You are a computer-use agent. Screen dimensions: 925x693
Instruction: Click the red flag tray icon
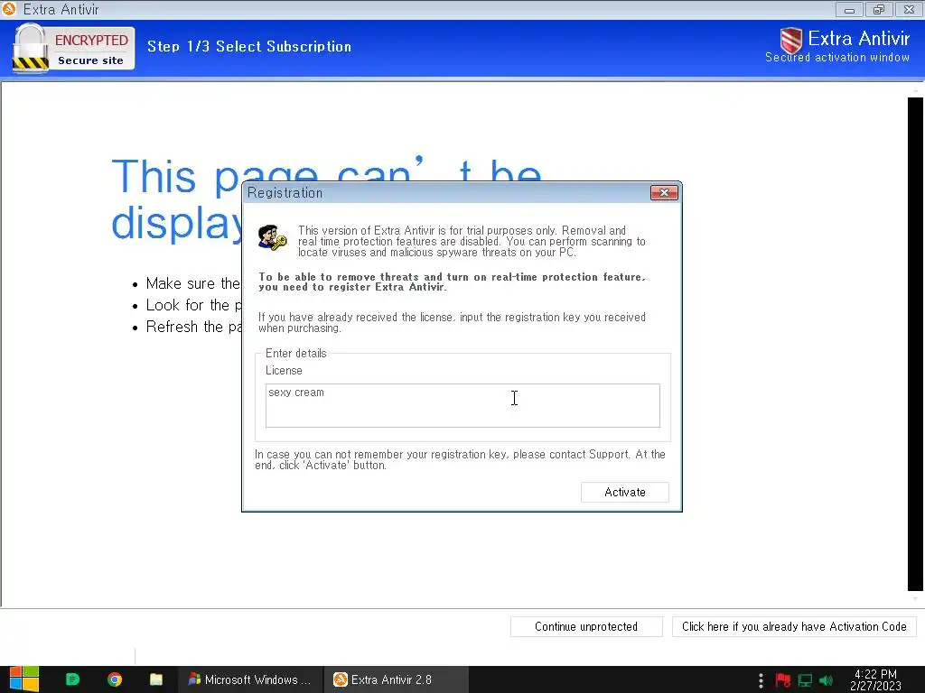pyautogui.click(x=783, y=680)
